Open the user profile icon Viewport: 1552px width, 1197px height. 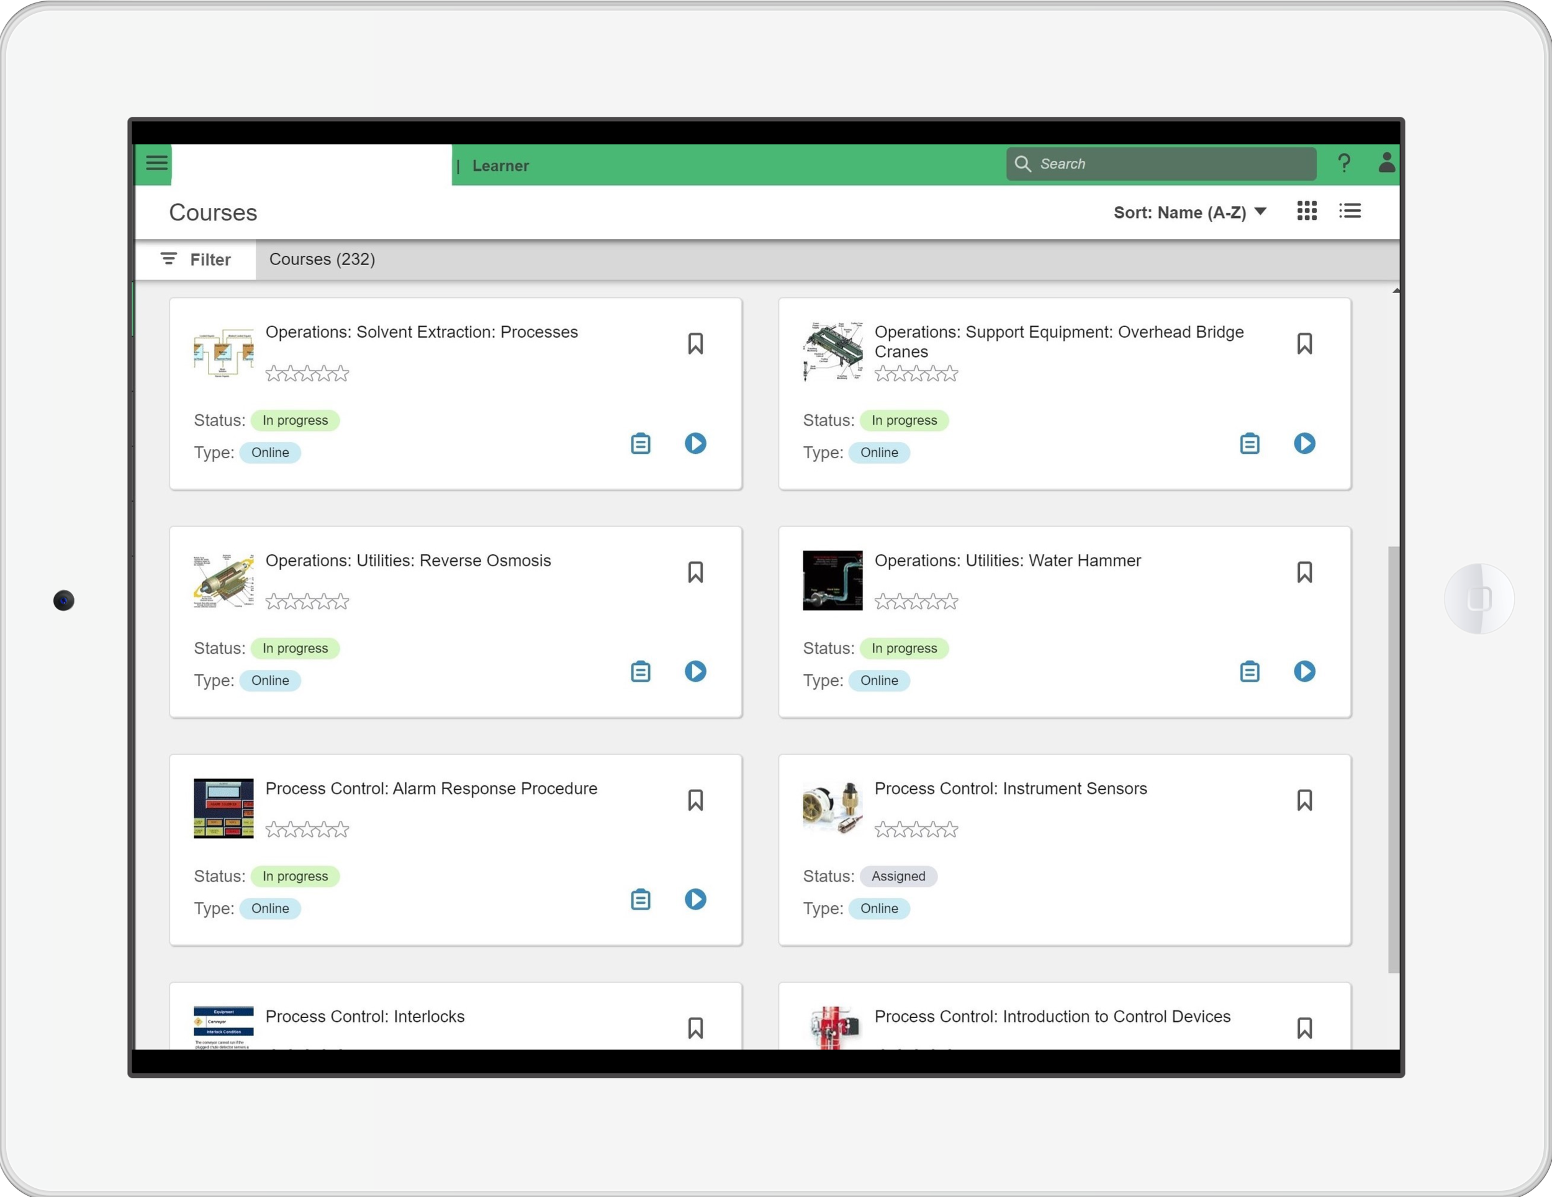[1386, 163]
